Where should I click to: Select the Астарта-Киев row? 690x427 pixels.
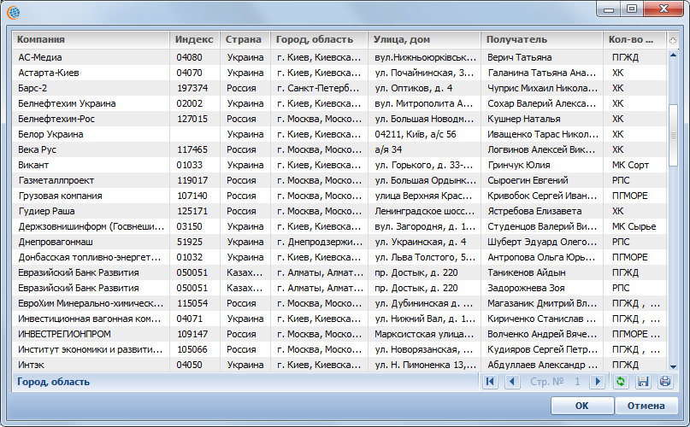339,73
